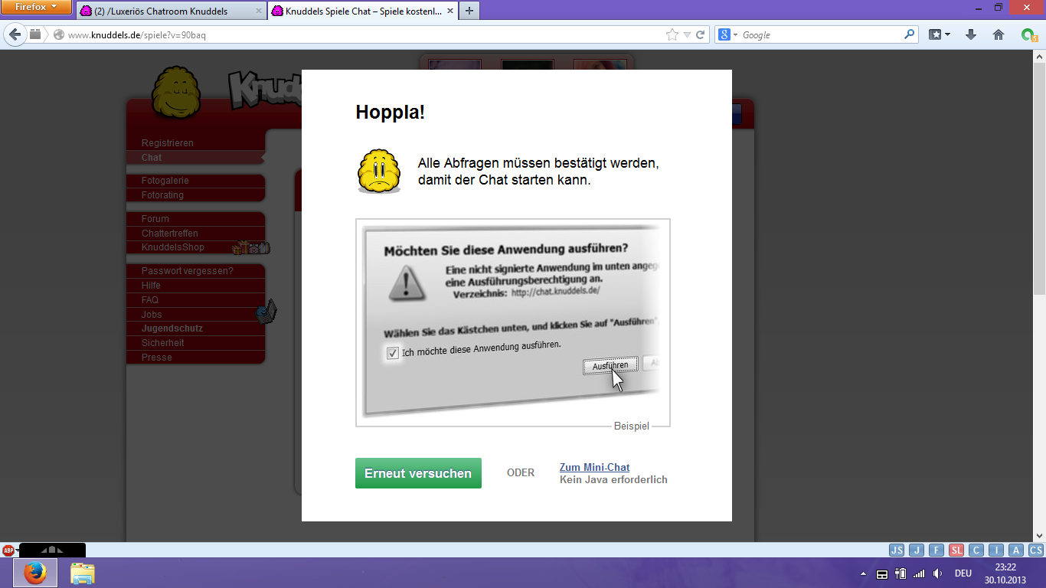Toggle the SL Silverlight button in add-on bar
Screen dimensions: 1046x588
tap(956, 550)
